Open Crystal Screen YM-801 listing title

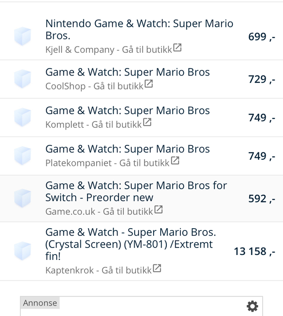pyautogui.click(x=130, y=244)
